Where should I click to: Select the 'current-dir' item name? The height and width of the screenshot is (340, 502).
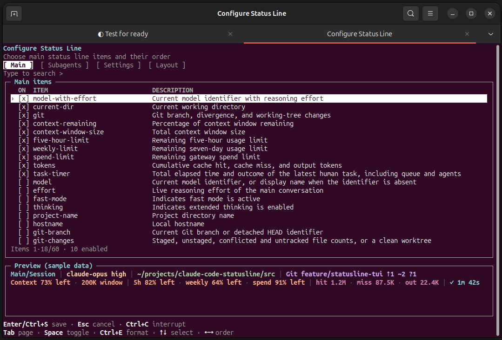point(53,107)
